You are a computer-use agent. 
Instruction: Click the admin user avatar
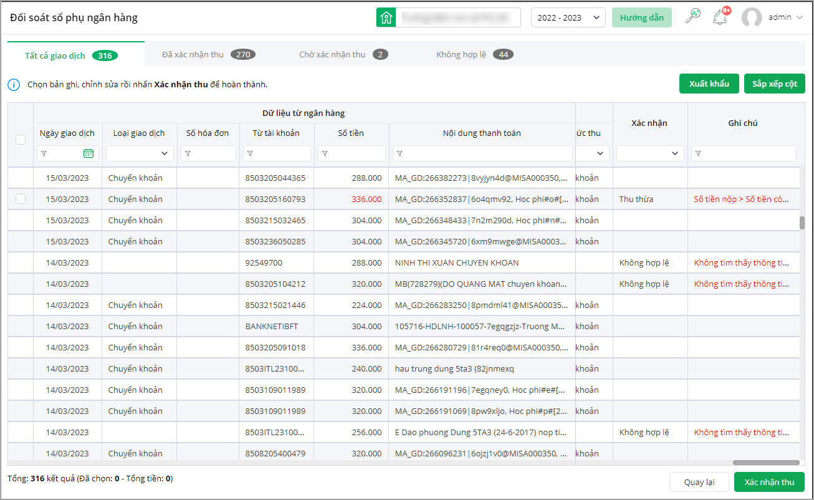[752, 17]
